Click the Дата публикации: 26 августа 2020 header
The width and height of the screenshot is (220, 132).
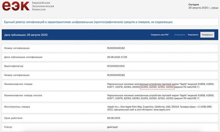(26, 35)
